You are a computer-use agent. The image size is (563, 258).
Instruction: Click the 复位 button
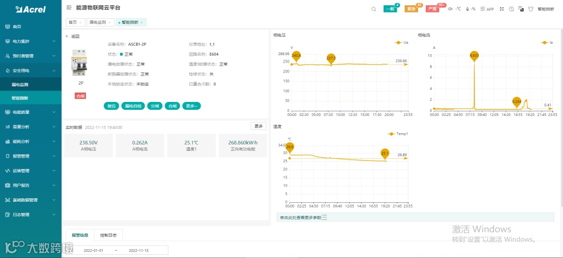pos(111,106)
